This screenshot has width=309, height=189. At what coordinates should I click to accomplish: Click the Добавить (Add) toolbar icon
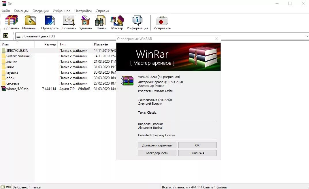pos(11,20)
